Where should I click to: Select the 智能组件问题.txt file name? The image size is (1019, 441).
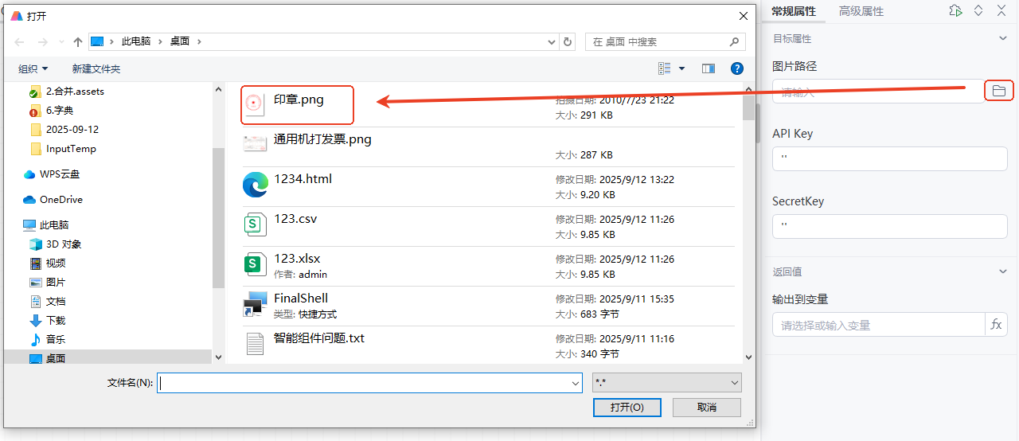tap(319, 338)
